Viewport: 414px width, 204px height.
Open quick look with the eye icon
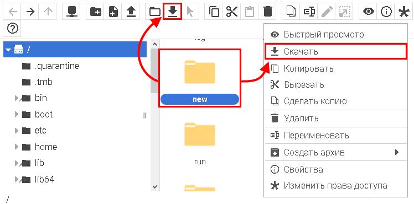point(368,12)
